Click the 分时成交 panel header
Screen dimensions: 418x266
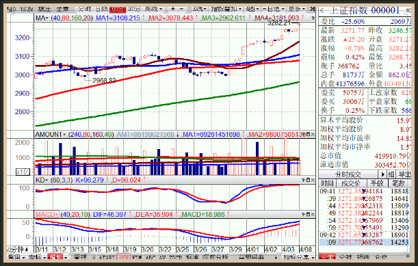(348, 174)
